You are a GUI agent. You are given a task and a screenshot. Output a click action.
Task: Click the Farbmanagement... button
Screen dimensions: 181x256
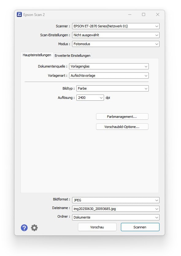pyautogui.click(x=122, y=117)
